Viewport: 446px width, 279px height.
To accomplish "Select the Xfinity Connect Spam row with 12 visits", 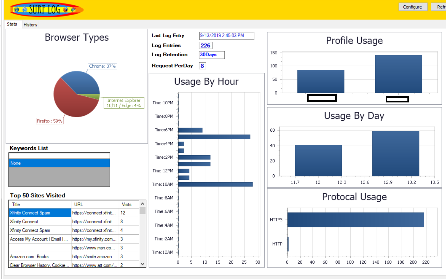I will (x=74, y=213).
